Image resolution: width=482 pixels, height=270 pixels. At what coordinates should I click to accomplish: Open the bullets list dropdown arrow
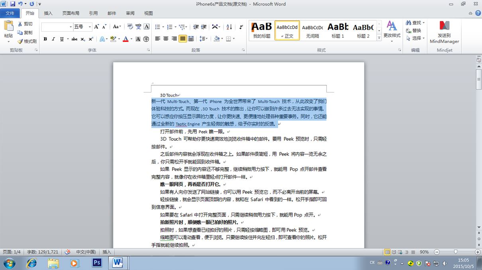(x=163, y=27)
